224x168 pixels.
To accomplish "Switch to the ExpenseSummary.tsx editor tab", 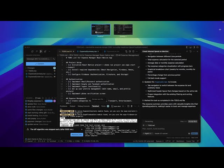I will coord(88,51).
